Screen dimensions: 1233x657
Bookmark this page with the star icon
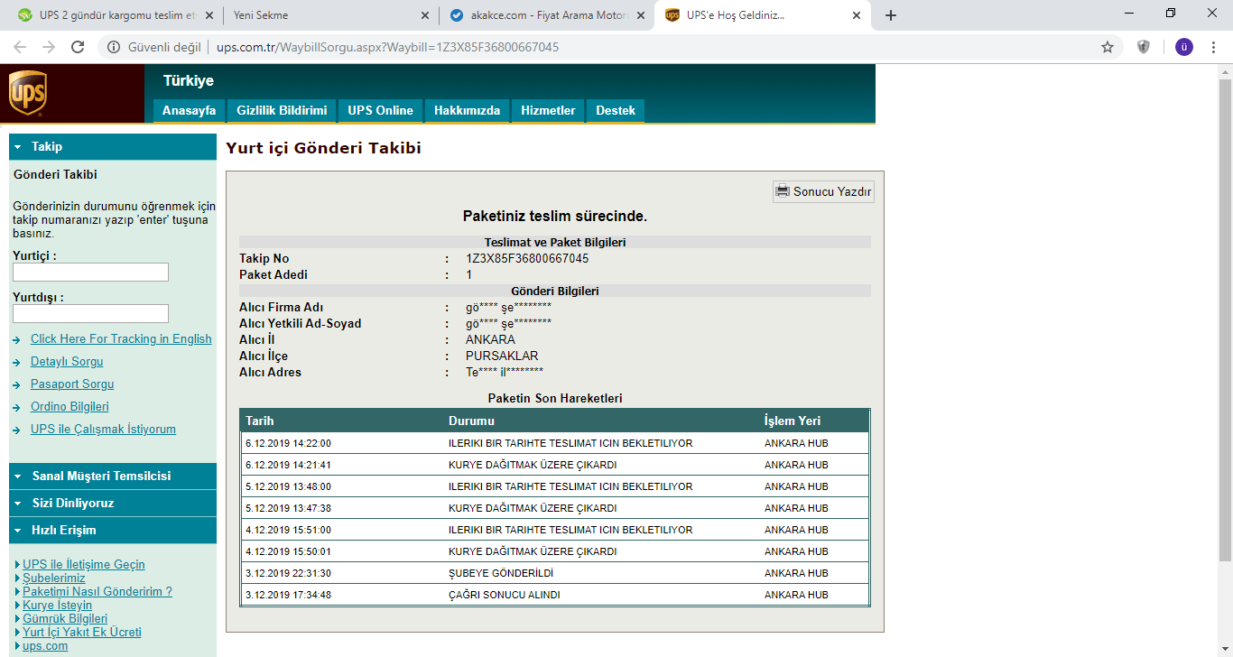[x=1108, y=47]
